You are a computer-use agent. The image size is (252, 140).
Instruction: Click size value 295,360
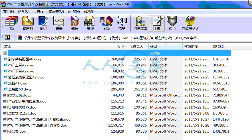(x=117, y=89)
